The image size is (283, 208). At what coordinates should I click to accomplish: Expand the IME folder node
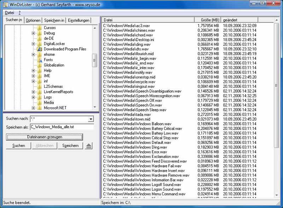click(x=33, y=76)
